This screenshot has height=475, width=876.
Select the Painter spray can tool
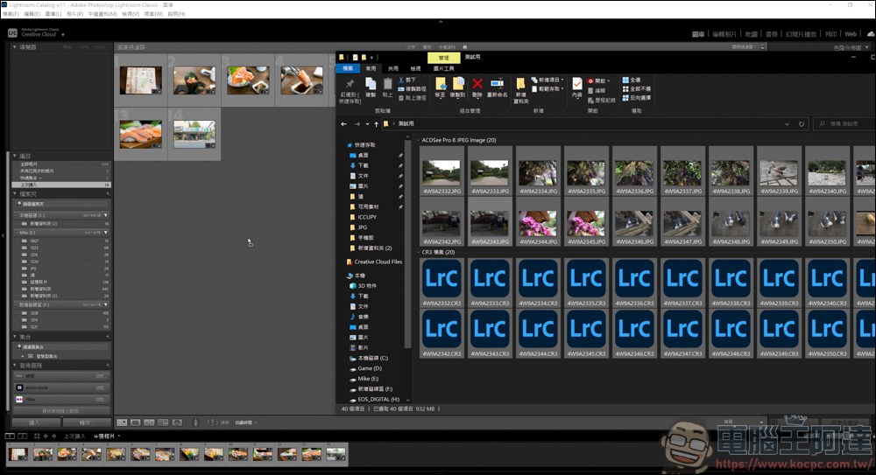tap(195, 423)
